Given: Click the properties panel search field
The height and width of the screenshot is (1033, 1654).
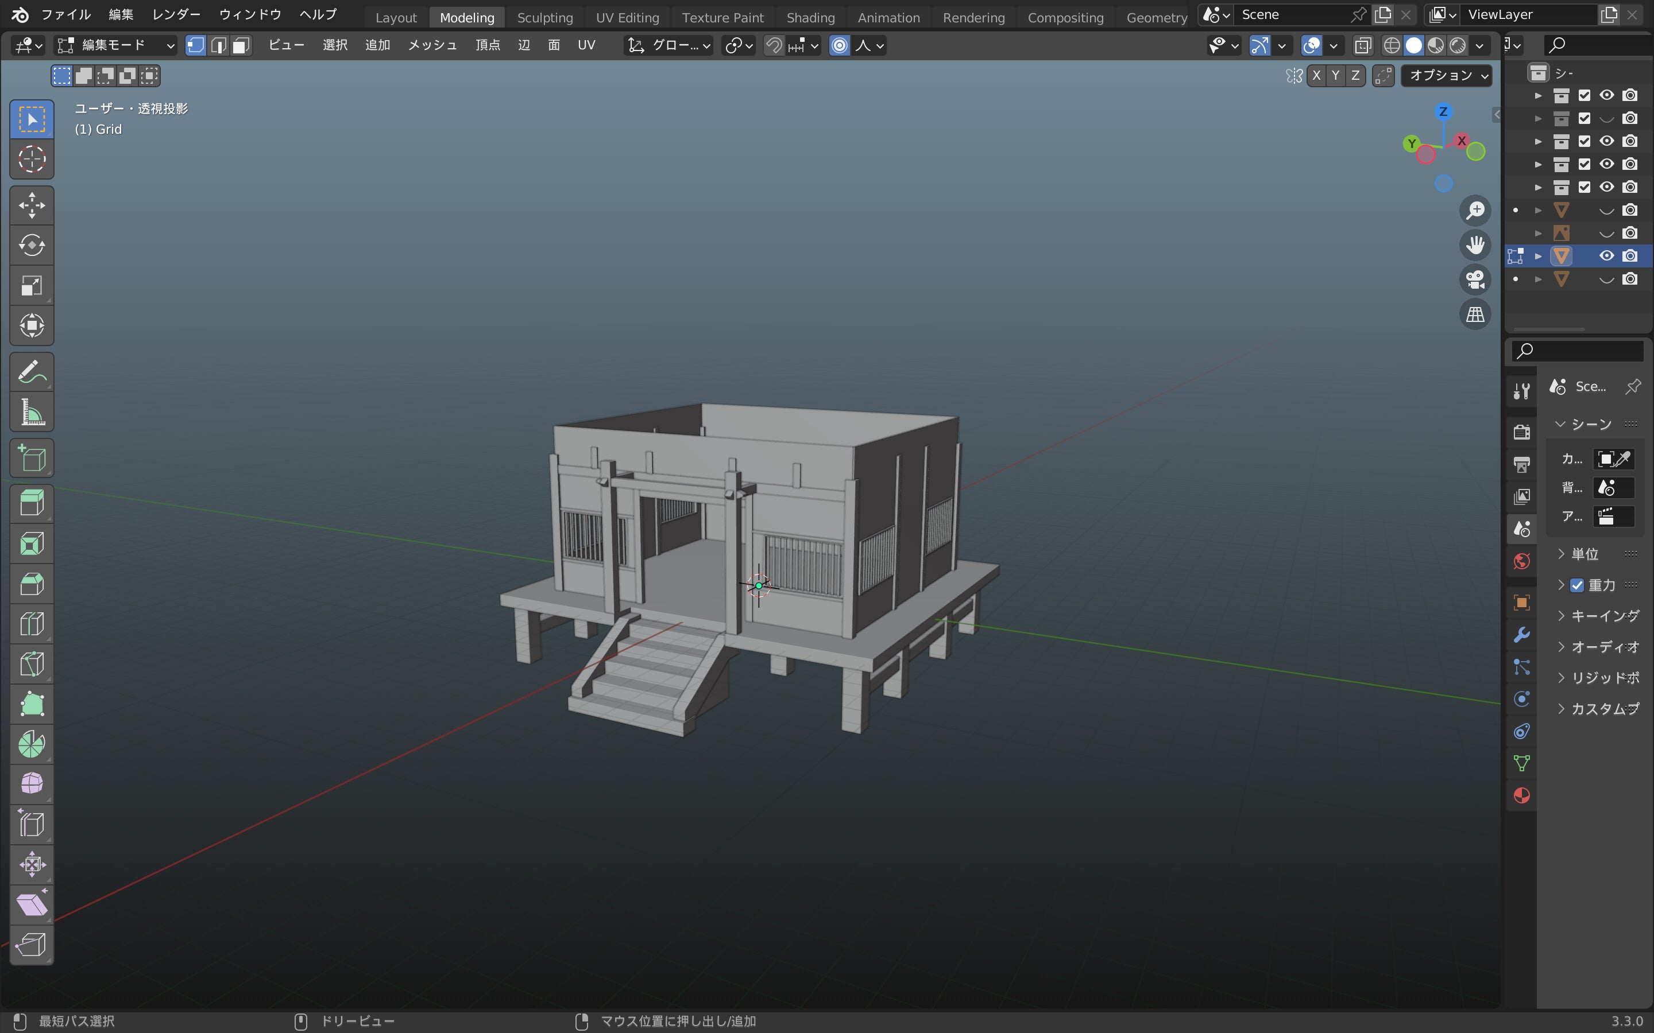Looking at the screenshot, I should (x=1578, y=351).
